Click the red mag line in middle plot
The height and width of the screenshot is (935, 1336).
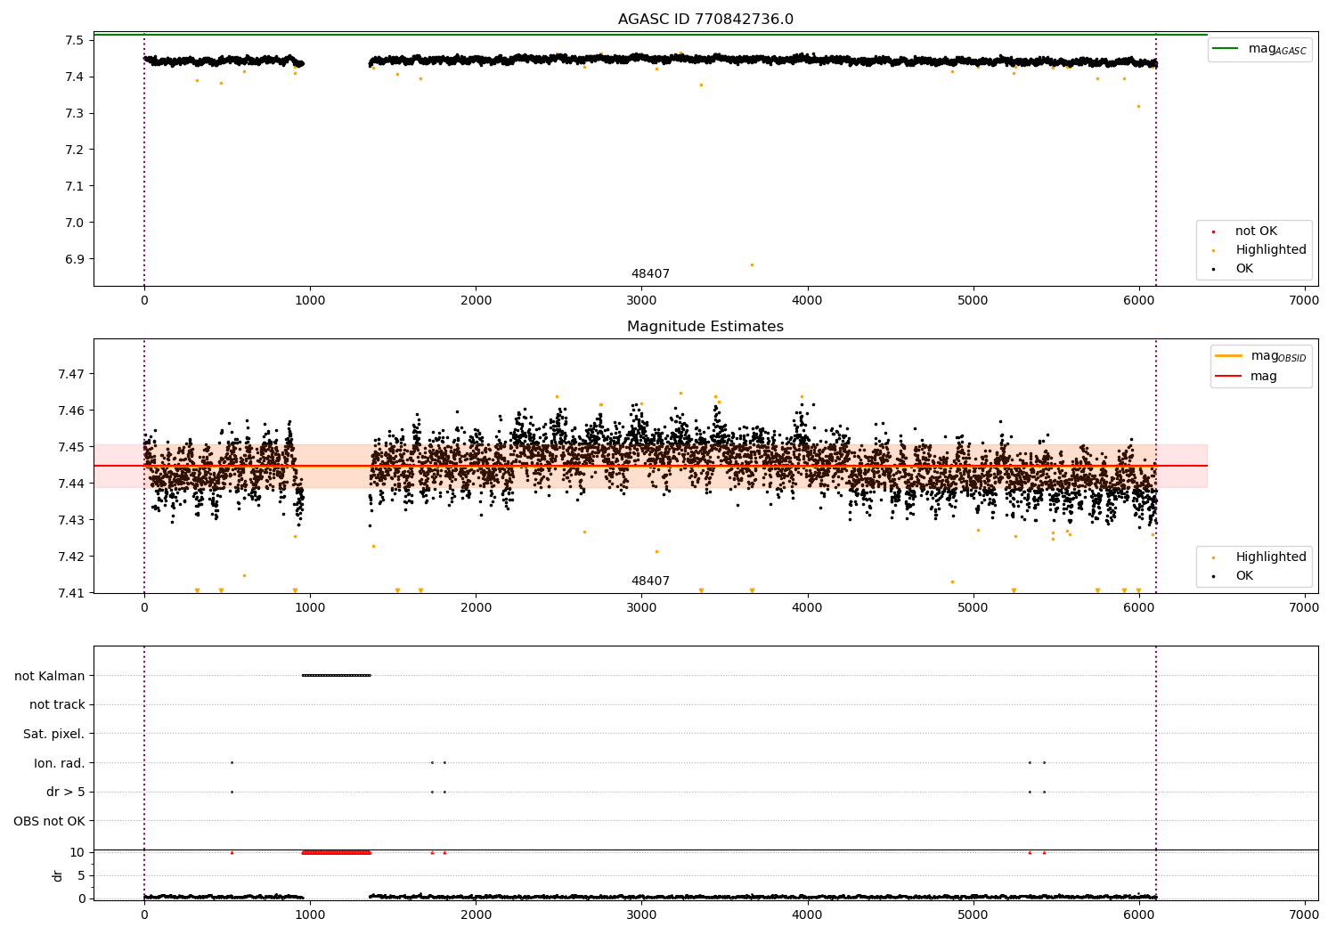tap(650, 466)
